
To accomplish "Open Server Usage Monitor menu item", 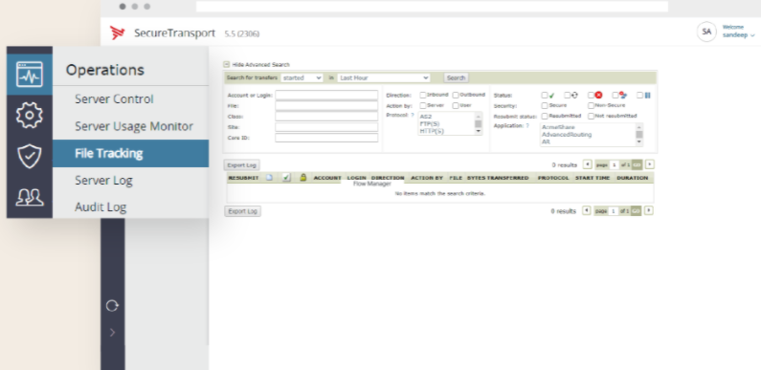I will 134,126.
